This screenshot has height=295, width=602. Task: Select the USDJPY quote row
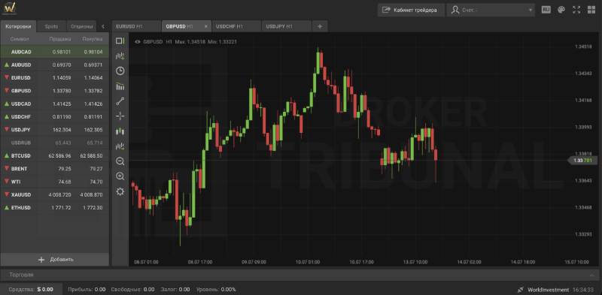coord(55,130)
